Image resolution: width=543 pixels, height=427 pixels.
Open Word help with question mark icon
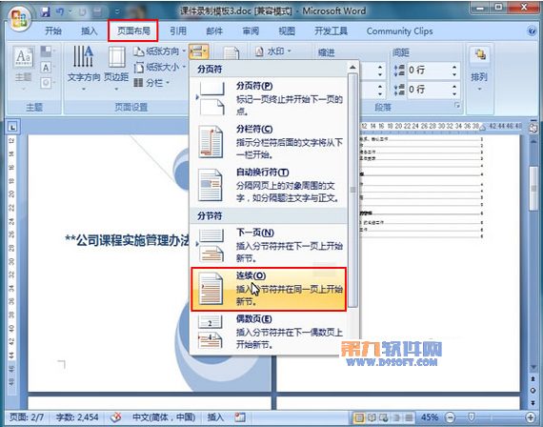coord(532,31)
